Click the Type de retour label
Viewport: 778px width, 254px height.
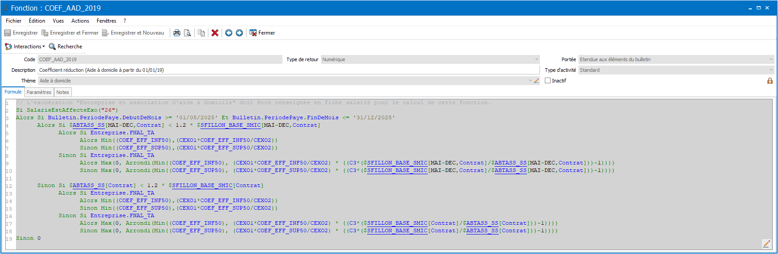click(x=302, y=59)
